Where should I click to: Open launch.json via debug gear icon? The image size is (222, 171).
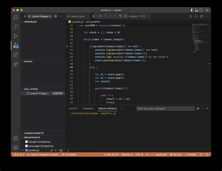click(x=55, y=16)
